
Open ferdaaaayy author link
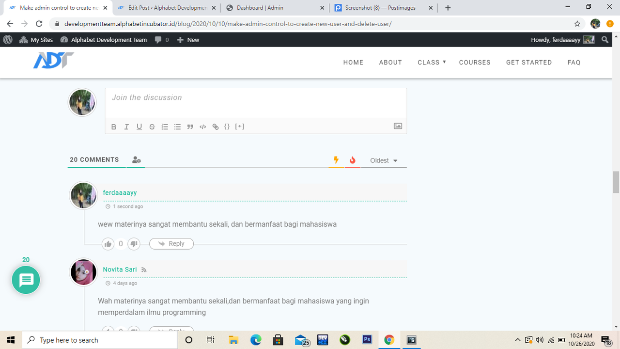pyautogui.click(x=120, y=192)
